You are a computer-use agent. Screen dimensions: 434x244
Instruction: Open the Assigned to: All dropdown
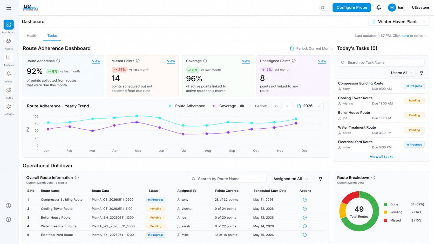(x=291, y=179)
